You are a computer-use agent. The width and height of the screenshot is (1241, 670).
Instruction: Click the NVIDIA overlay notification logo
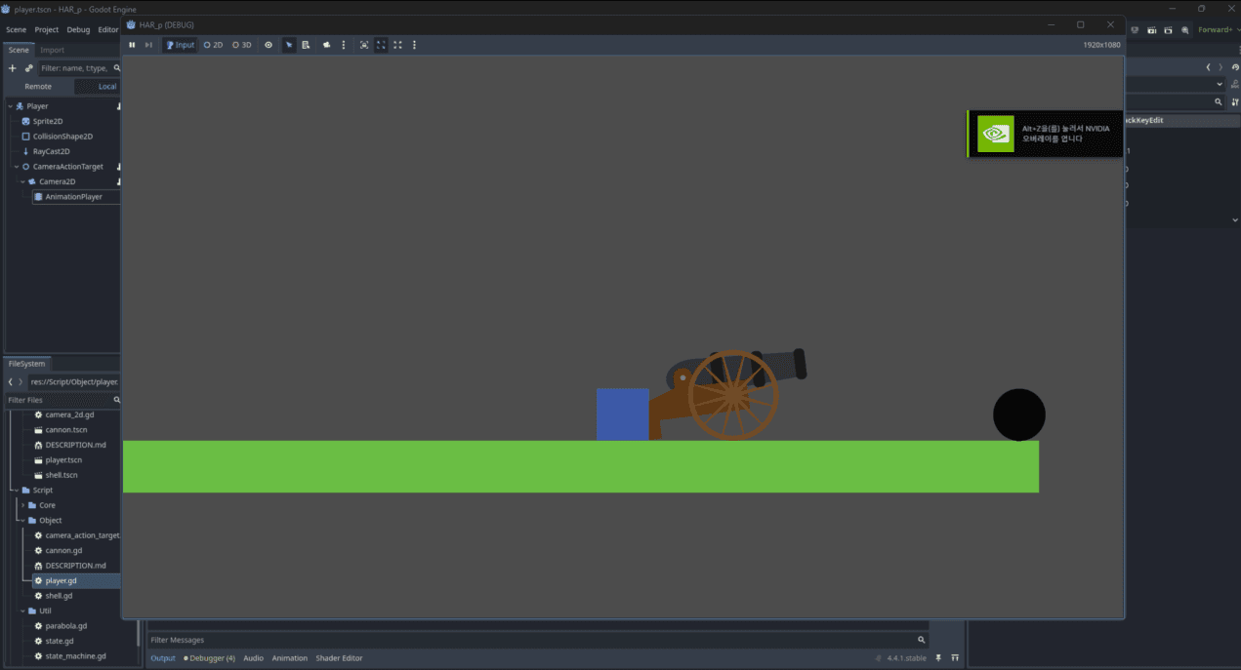pyautogui.click(x=995, y=134)
